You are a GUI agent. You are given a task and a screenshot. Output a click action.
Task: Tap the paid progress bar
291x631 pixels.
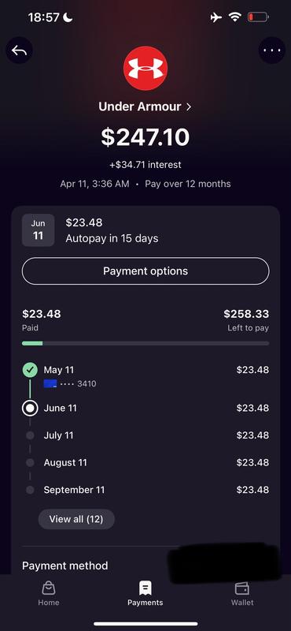(x=145, y=343)
